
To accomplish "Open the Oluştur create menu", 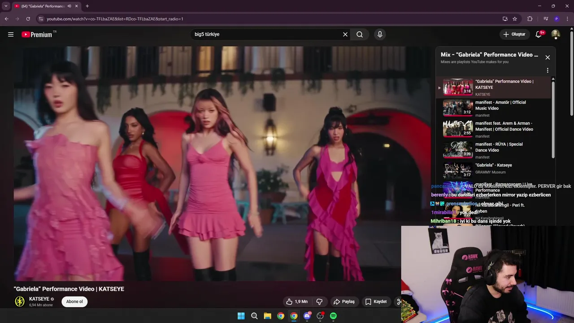I will click(514, 34).
